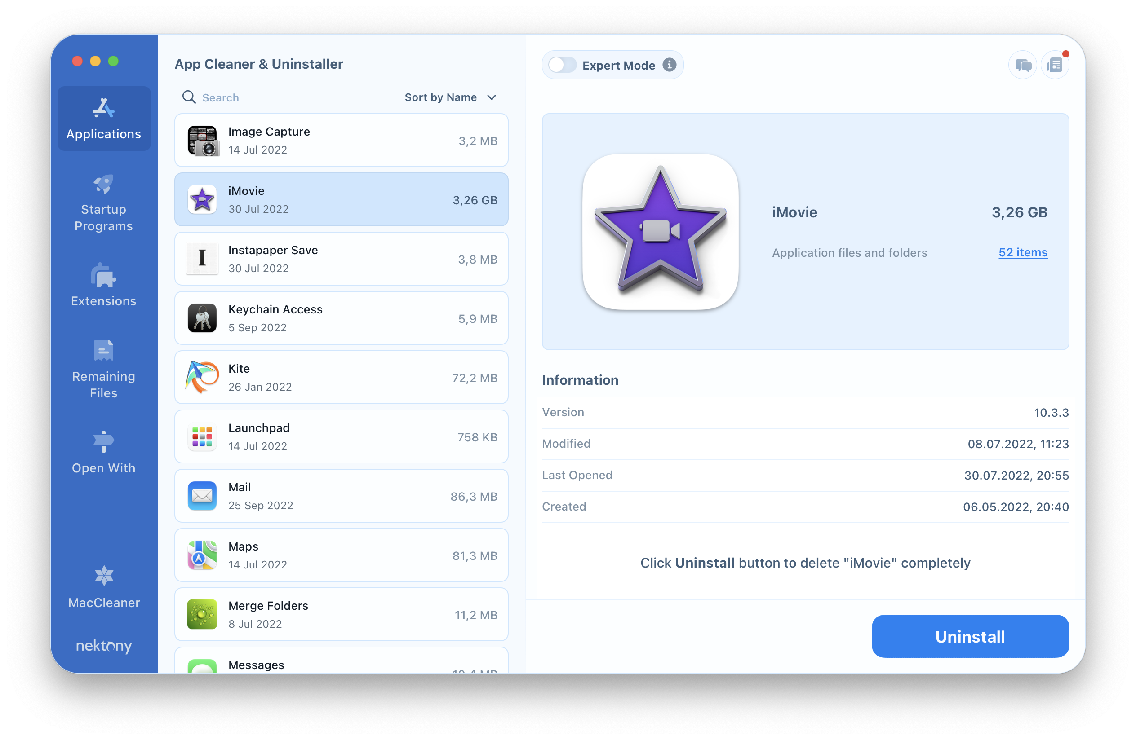
Task: Select Image Capture from list
Action: 343,140
